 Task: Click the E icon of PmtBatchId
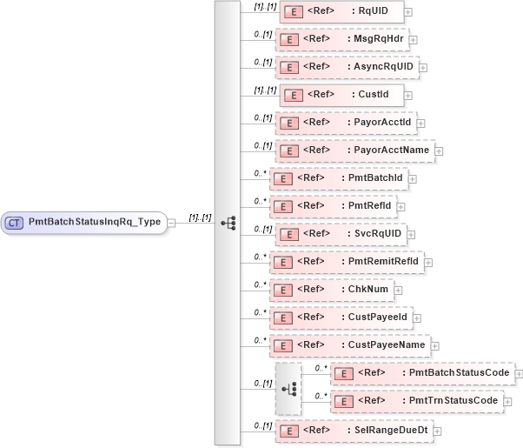(x=283, y=179)
